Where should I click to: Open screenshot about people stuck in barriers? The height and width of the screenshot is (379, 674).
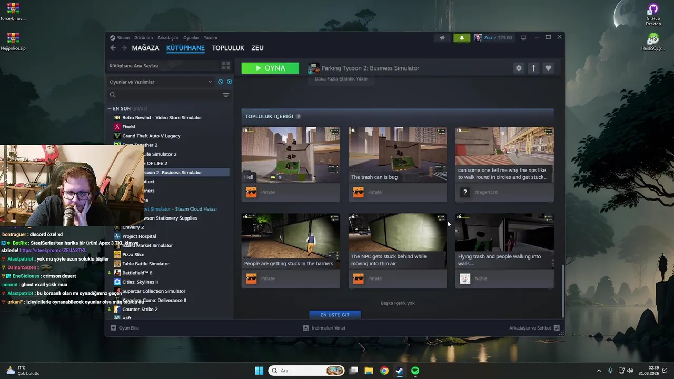[291, 241]
